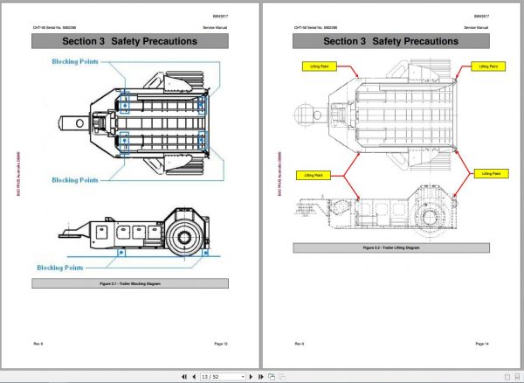
Task: Click top-right yellow Lifting Point label
Action: click(x=488, y=66)
